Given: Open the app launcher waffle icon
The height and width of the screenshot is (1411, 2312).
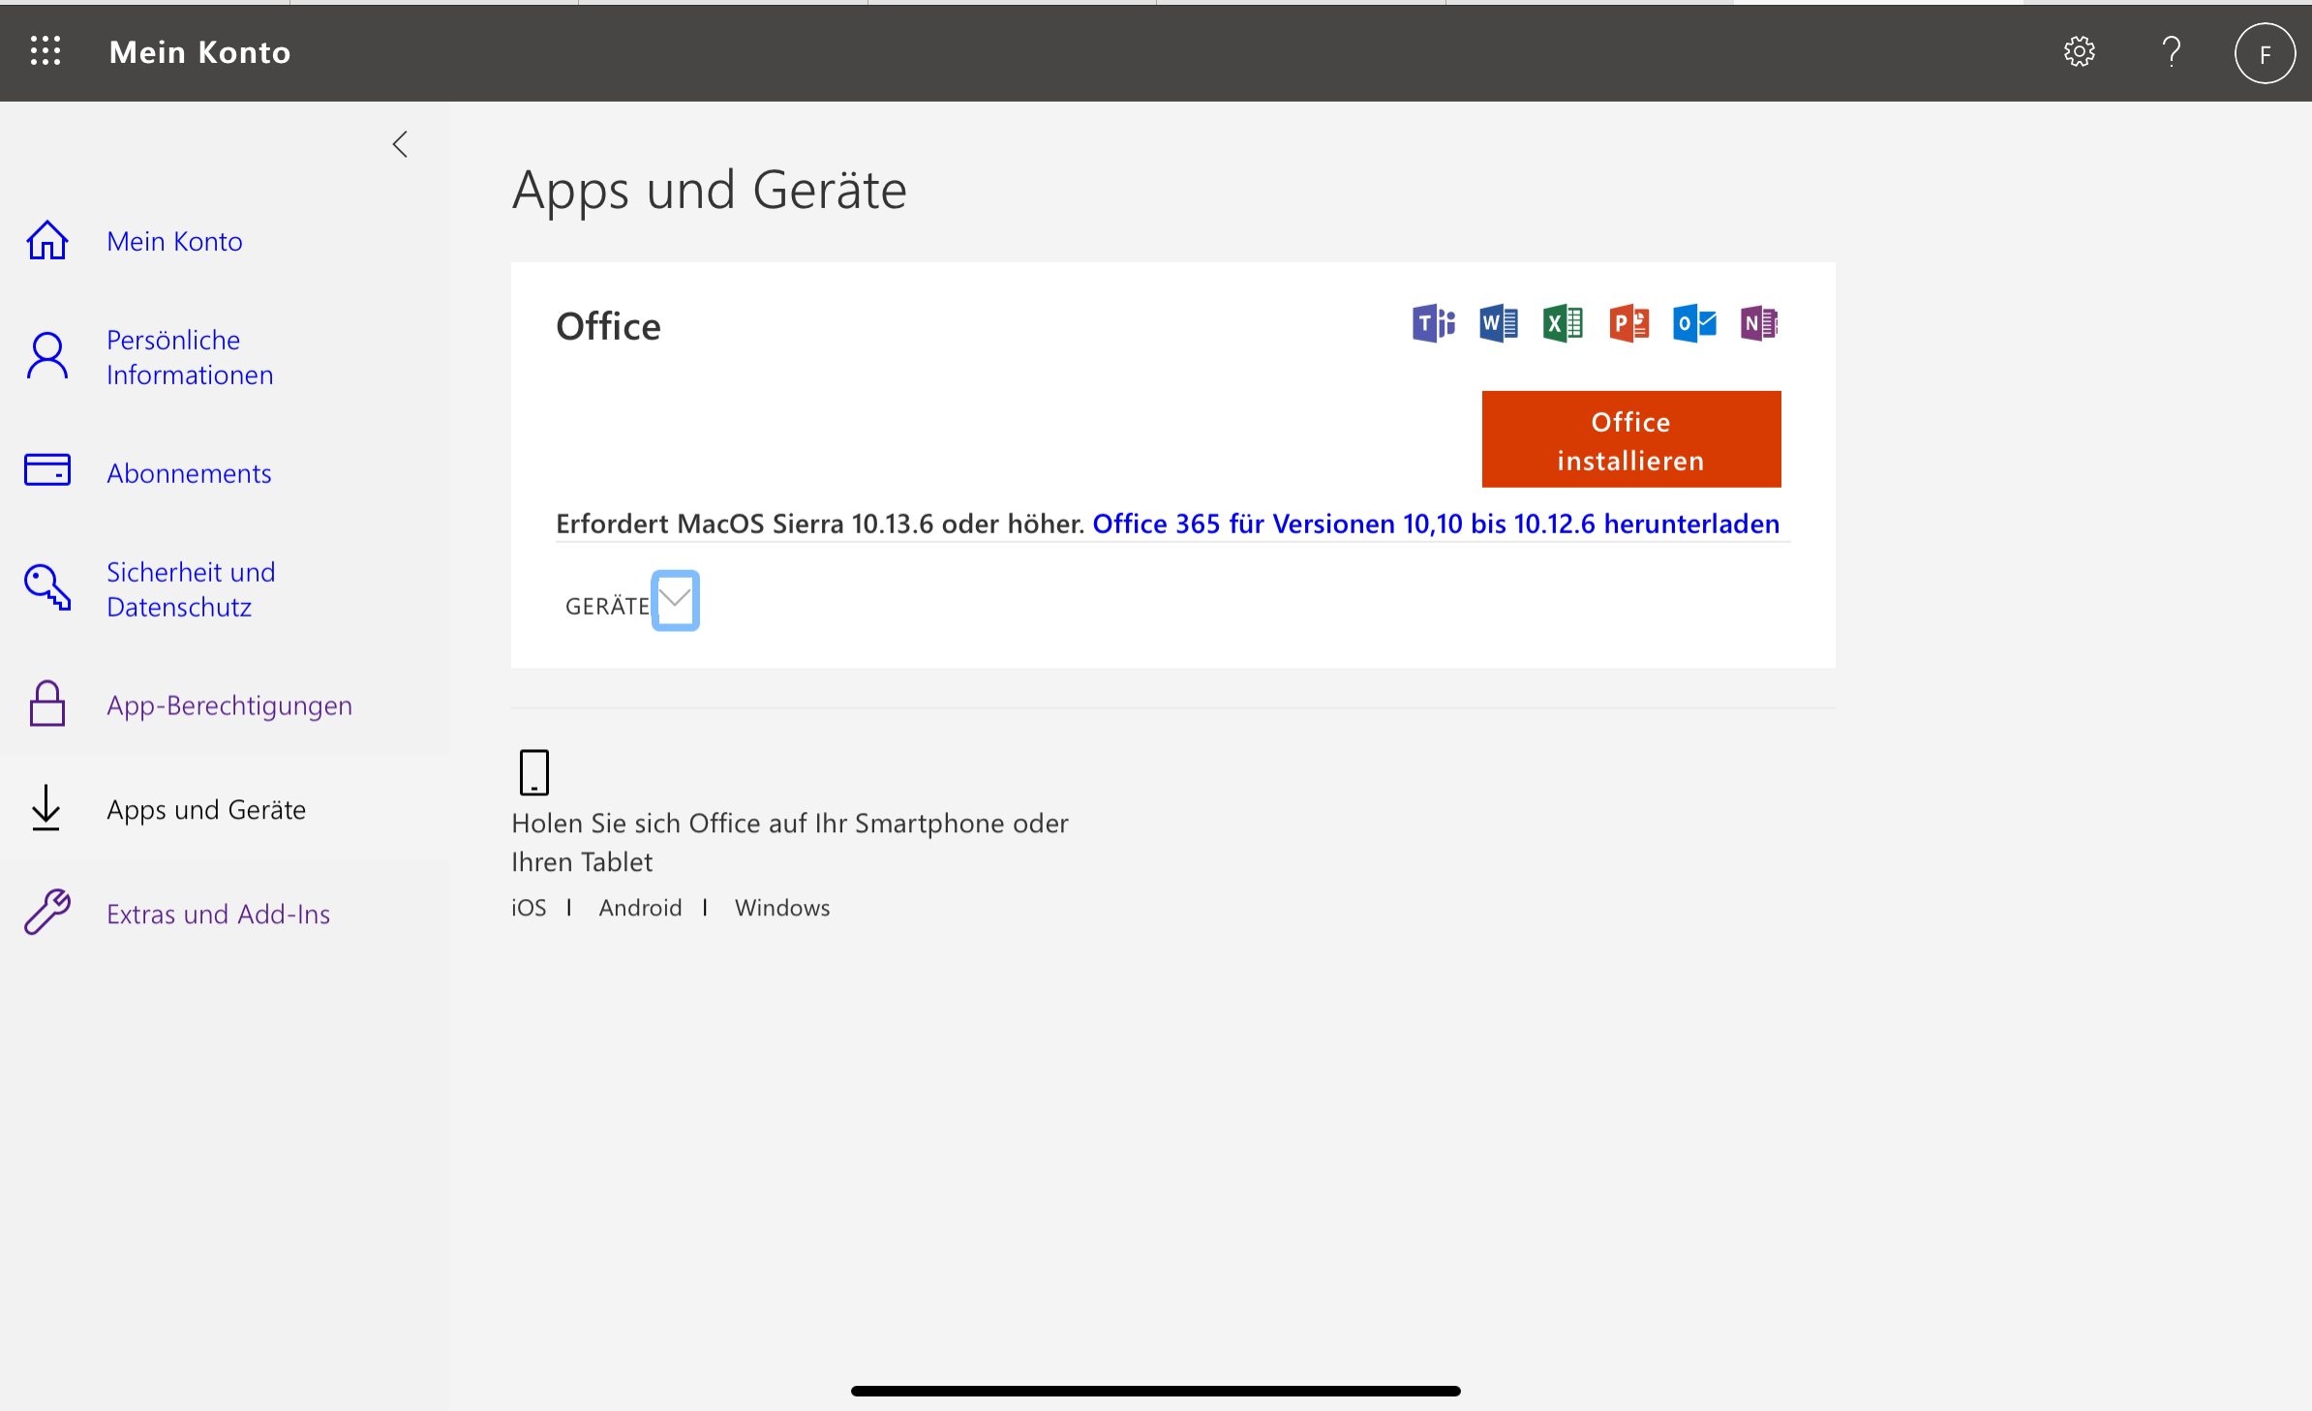Looking at the screenshot, I should 46,50.
